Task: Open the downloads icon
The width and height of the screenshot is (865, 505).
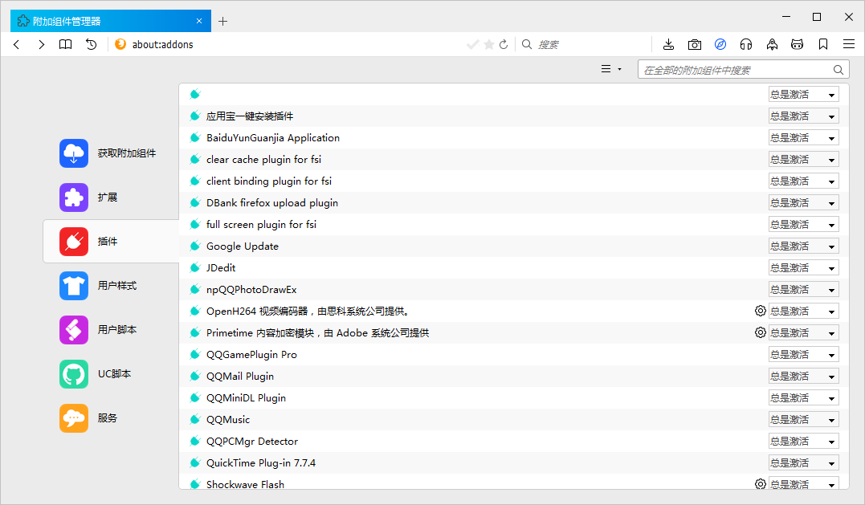Action: pyautogui.click(x=668, y=45)
